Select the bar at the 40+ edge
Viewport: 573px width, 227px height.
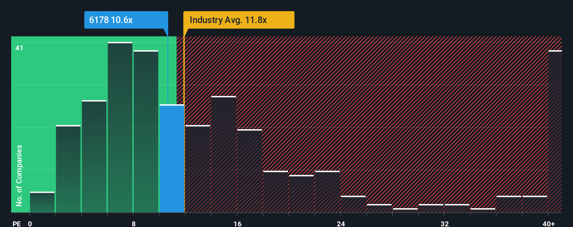tap(555, 131)
